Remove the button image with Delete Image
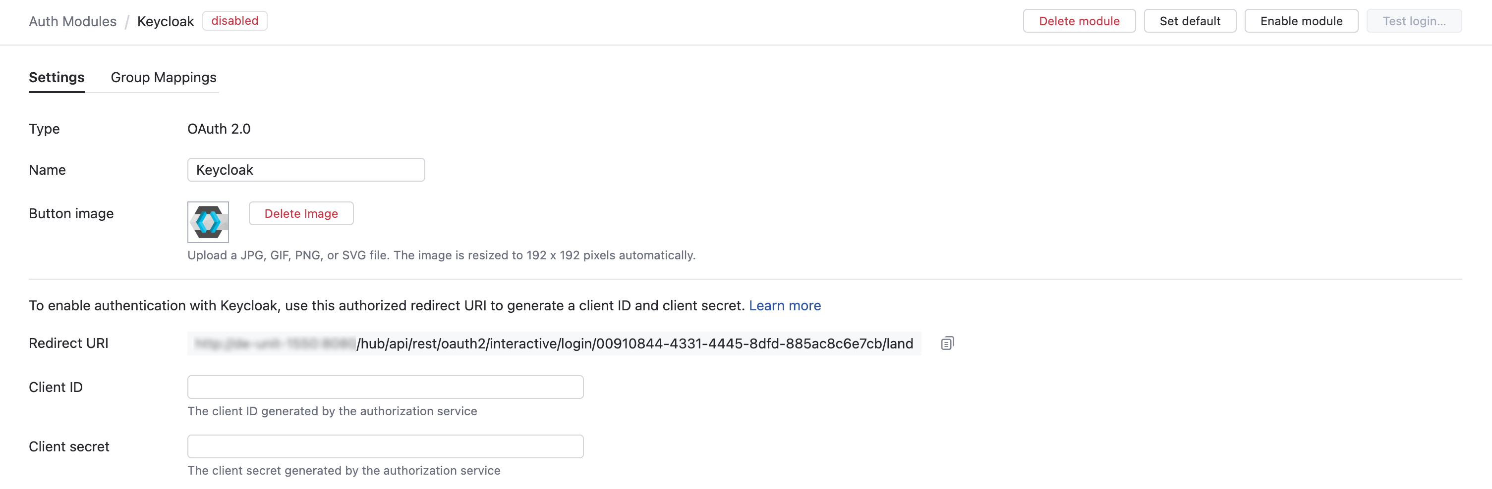 [x=300, y=214]
